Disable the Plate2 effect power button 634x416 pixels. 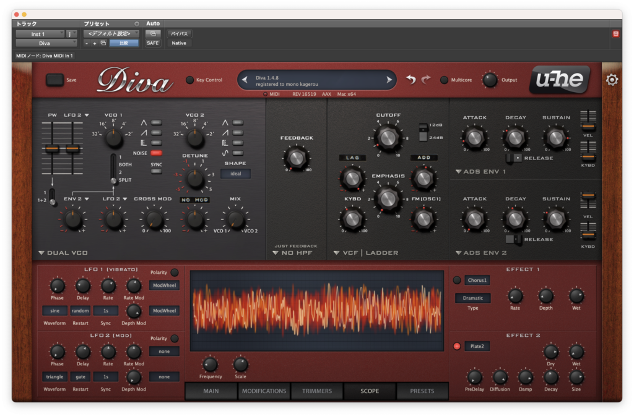tap(457, 346)
